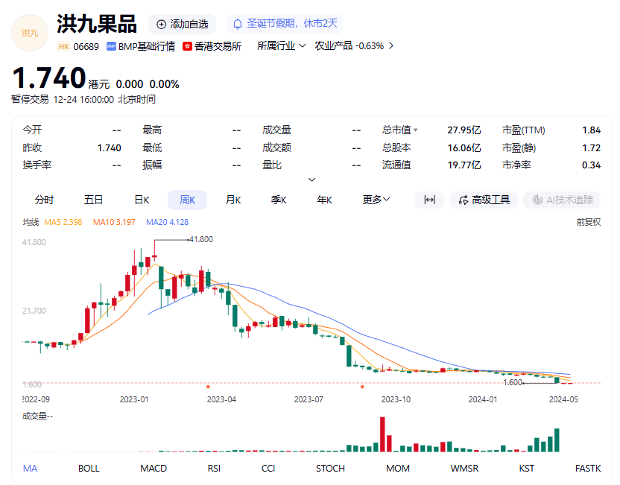Viewport: 620px width, 485px height.
Task: Click the 香港交易所 flag icon
Action: 187,47
